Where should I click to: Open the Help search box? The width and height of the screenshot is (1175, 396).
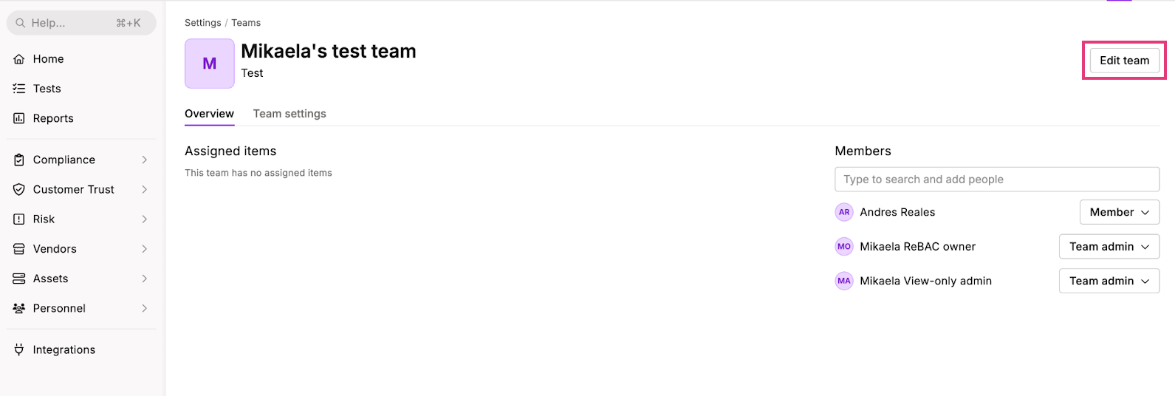[81, 23]
